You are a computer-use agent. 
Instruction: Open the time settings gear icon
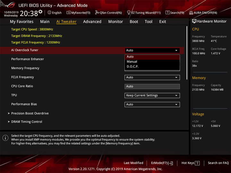point(40,12)
